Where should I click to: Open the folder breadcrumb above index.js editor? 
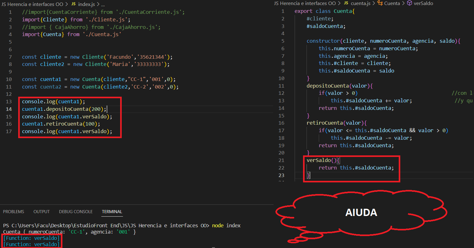(x=32, y=4)
